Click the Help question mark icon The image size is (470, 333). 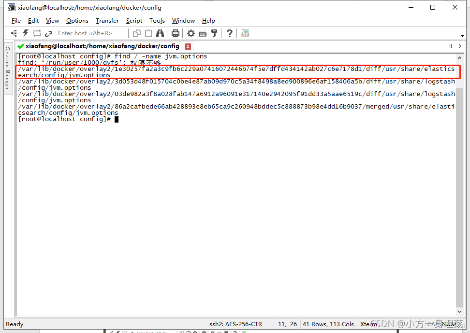(x=229, y=33)
